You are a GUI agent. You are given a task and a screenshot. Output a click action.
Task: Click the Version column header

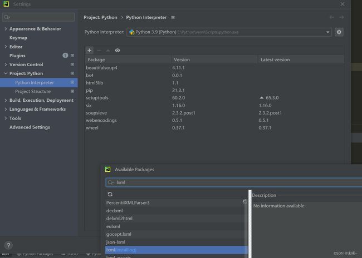pyautogui.click(x=214, y=59)
